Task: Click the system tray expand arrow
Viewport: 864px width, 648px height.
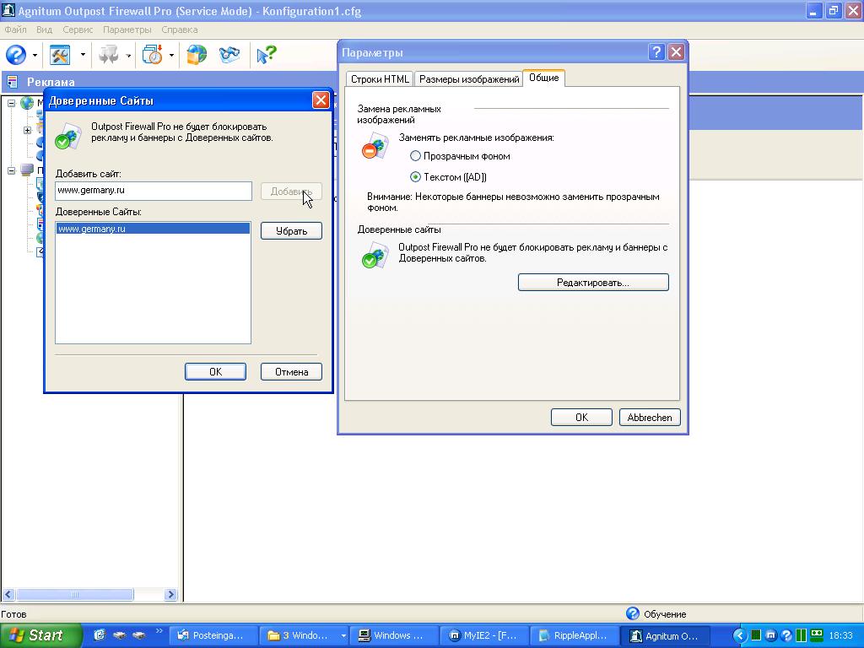Action: pos(739,636)
